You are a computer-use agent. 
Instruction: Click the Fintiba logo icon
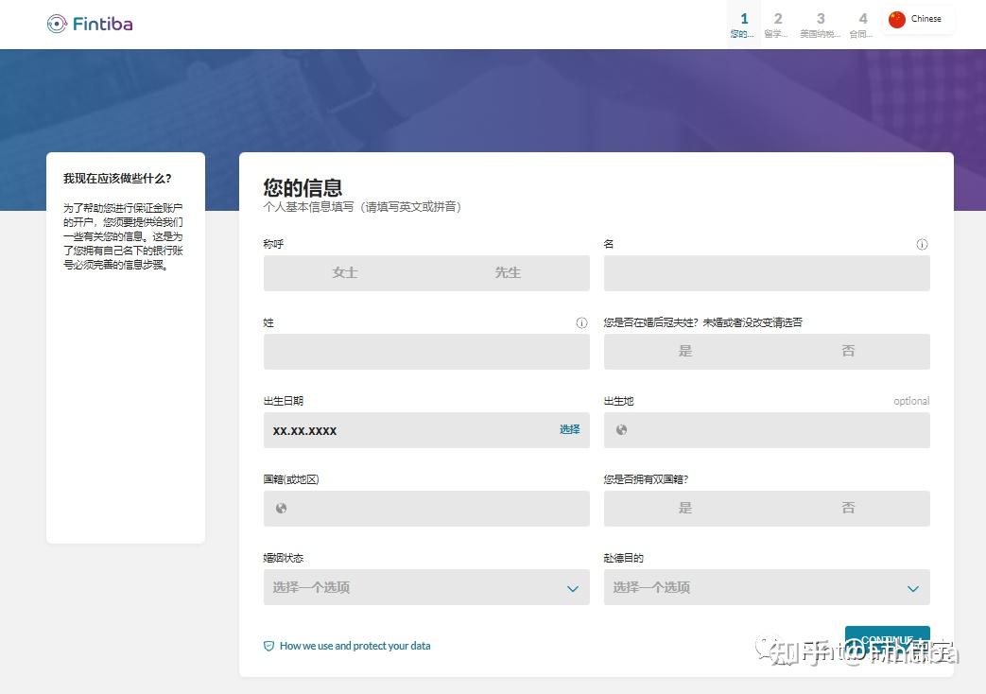pos(59,24)
